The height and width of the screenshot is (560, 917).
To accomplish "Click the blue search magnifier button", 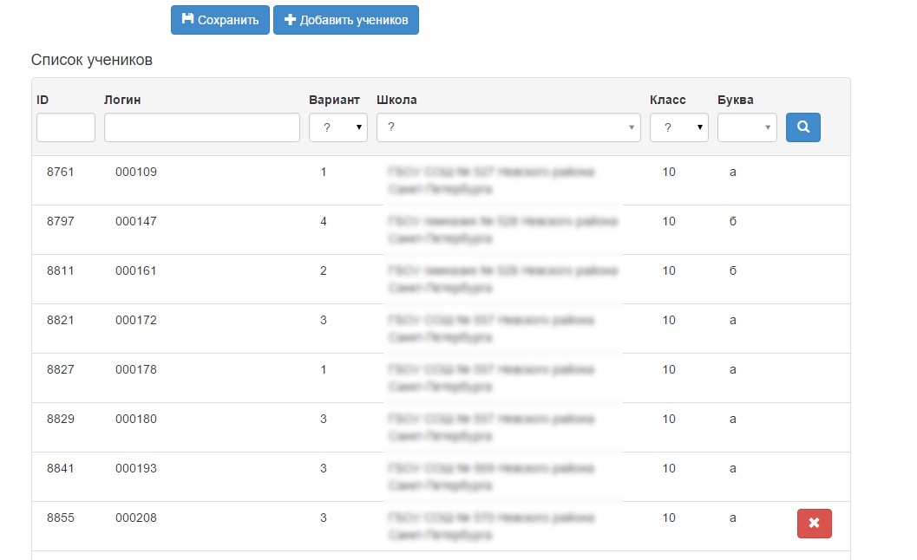I will (x=803, y=127).
